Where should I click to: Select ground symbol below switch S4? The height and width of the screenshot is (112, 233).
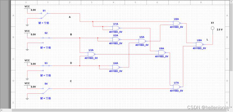click(x=27, y=99)
